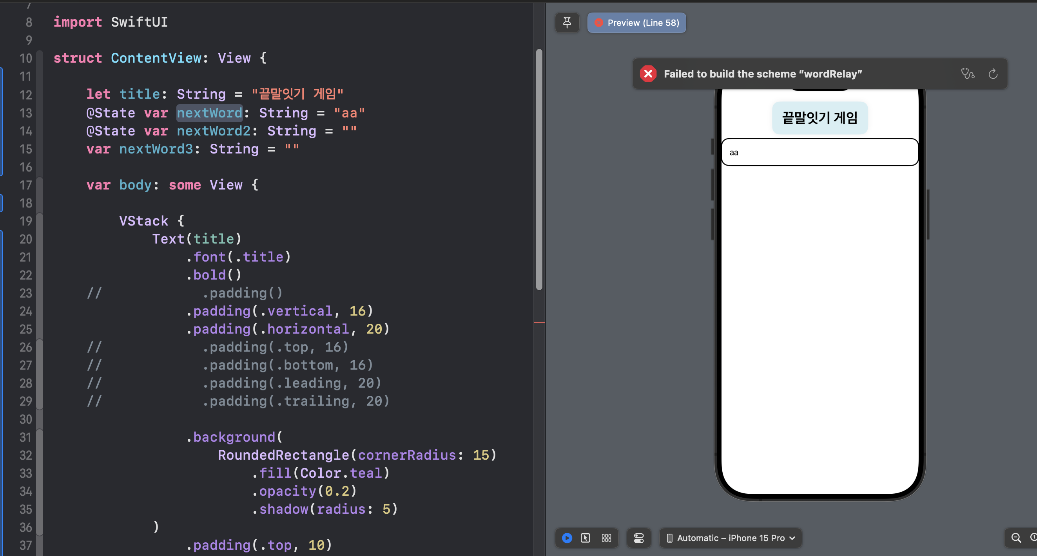This screenshot has height=556, width=1037.
Task: Click the some keyword on line 17
Action: [x=185, y=185]
